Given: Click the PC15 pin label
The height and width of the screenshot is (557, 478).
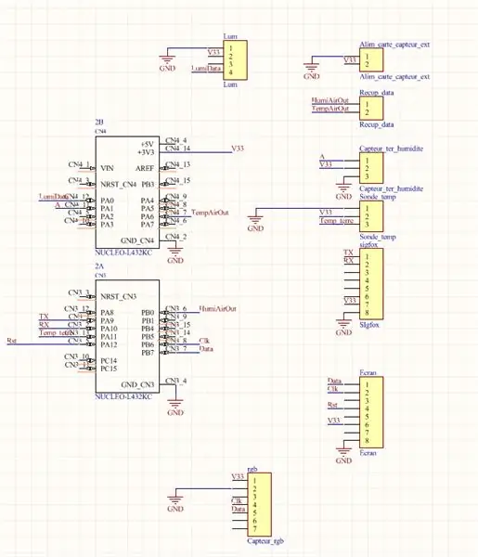Looking at the screenshot, I should [109, 369].
